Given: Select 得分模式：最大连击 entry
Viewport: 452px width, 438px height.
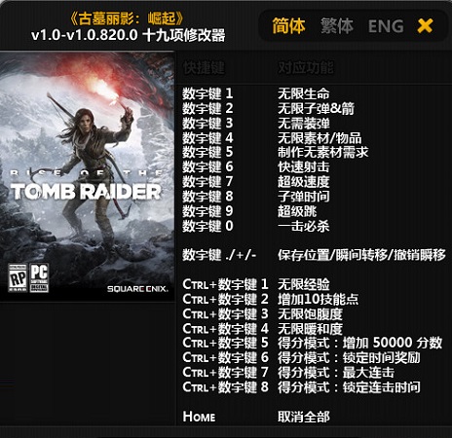Looking at the screenshot, I should [x=336, y=372].
